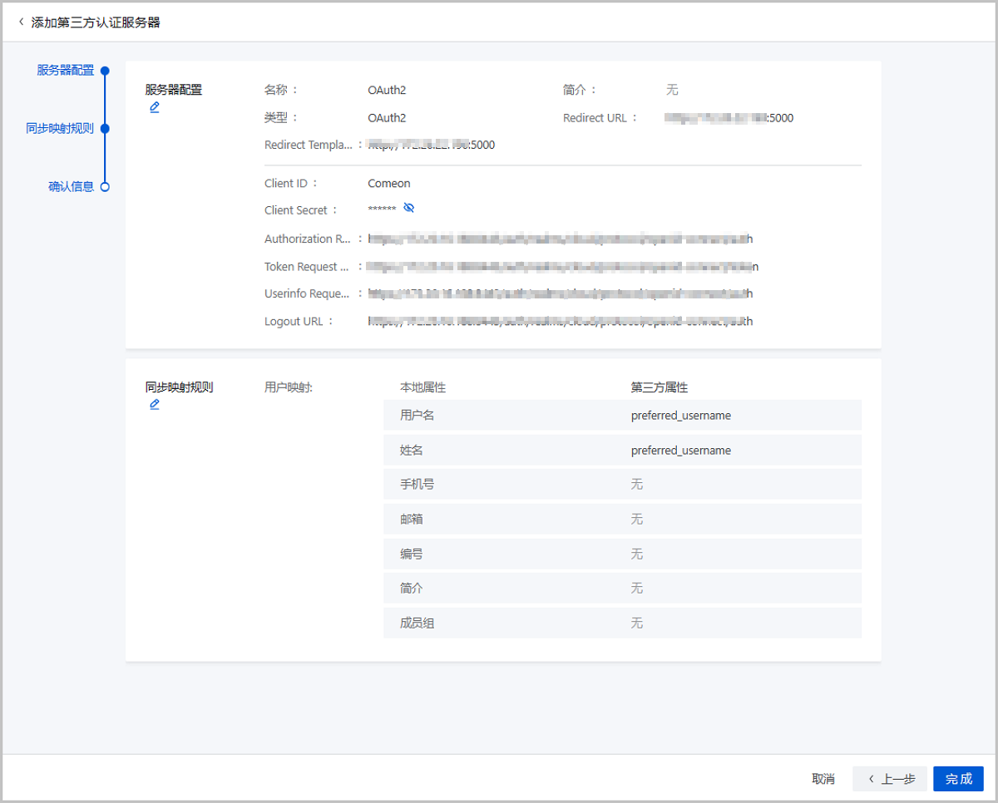This screenshot has width=998, height=803.
Task: Click preferred_username in the 姓名 row
Action: pyautogui.click(x=681, y=450)
